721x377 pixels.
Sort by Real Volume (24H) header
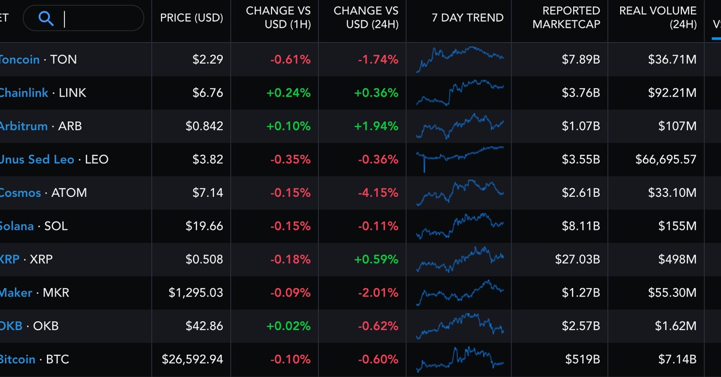(x=658, y=18)
